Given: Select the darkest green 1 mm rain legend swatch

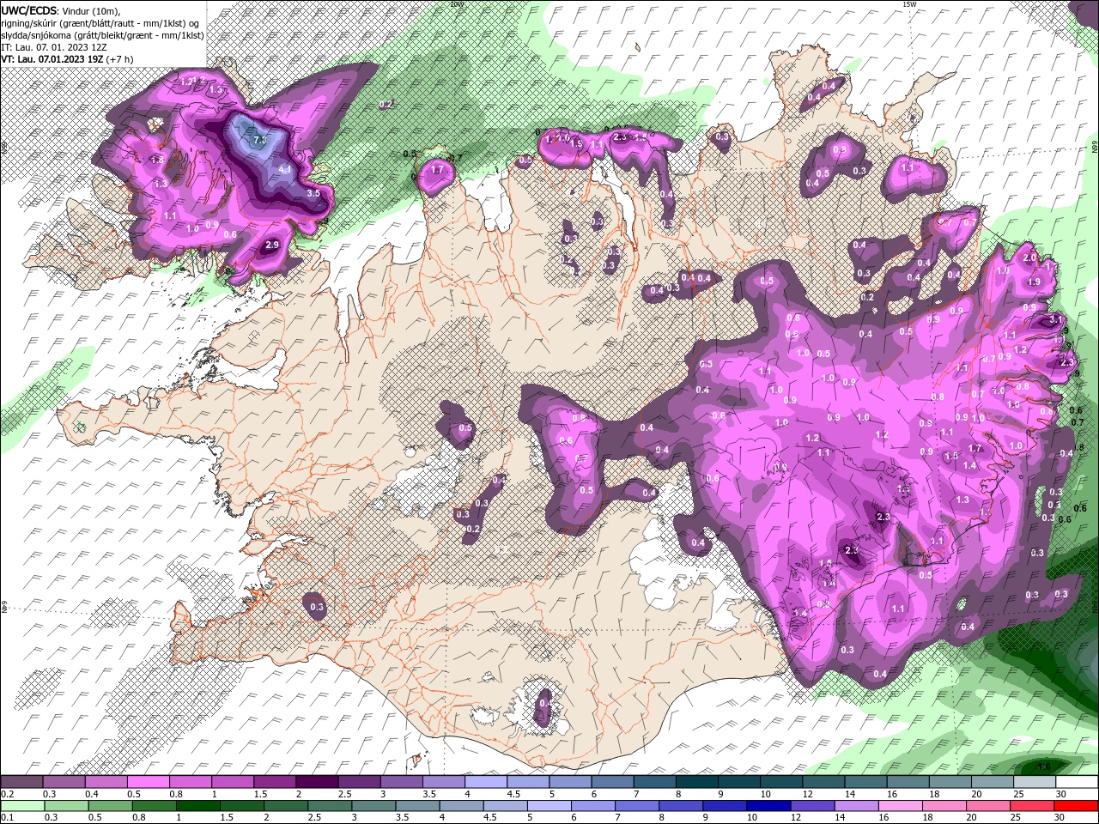Looking at the screenshot, I should click(197, 806).
